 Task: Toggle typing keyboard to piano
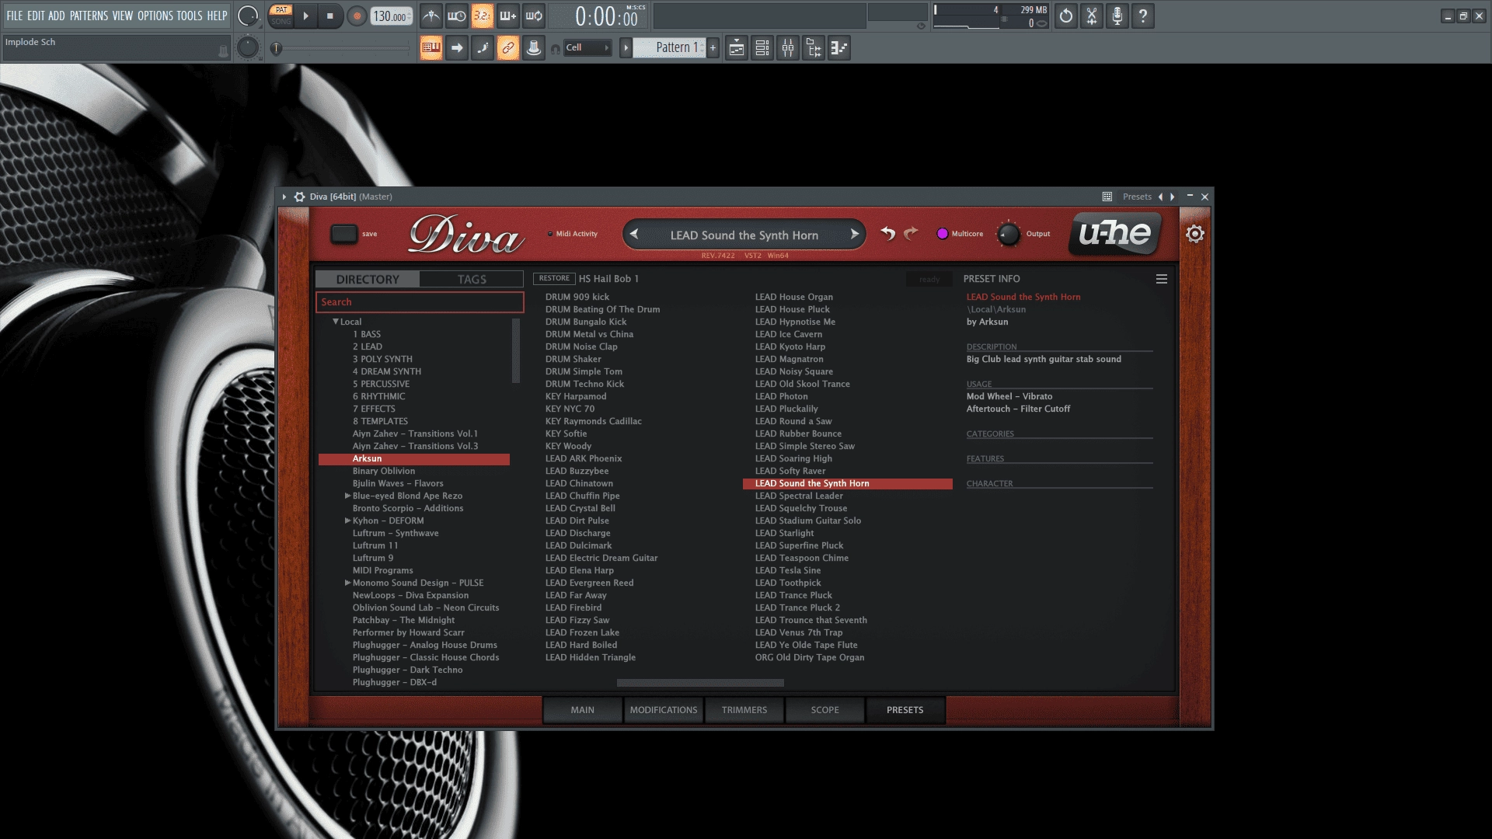tap(431, 48)
